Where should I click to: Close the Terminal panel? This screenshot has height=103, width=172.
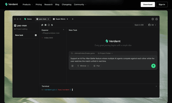156,86
